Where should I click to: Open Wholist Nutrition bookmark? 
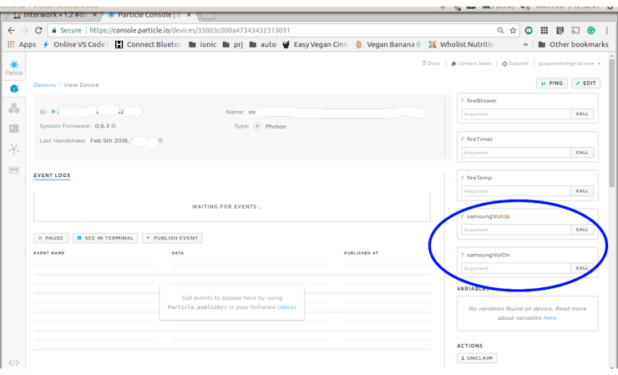coord(462,44)
